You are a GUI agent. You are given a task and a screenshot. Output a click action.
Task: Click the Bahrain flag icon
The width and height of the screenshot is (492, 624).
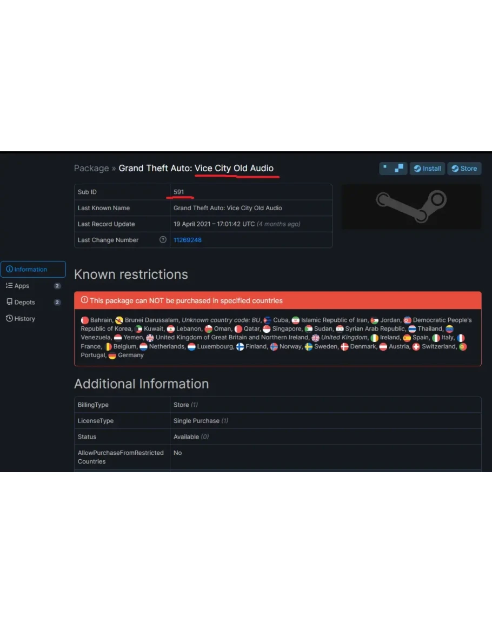click(x=85, y=320)
